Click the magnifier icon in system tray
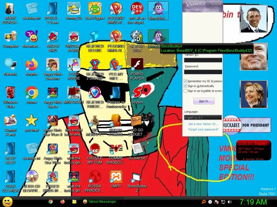Viewport: 277px width, 207px height. coord(203,202)
